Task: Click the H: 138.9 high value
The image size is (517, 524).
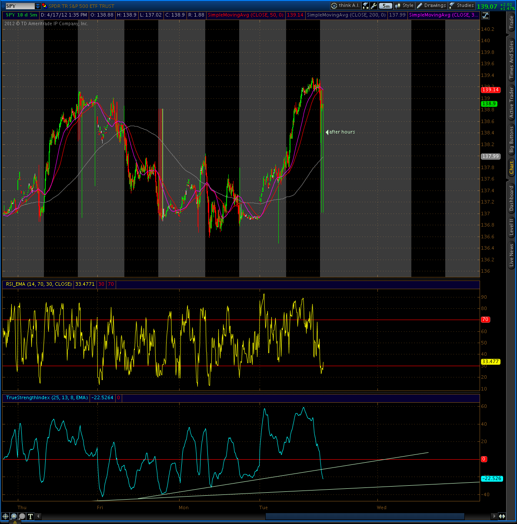Action: point(127,15)
